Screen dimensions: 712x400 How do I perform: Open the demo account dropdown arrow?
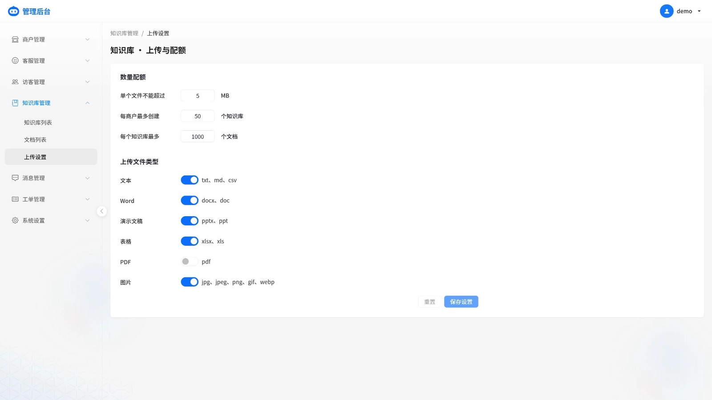click(699, 11)
